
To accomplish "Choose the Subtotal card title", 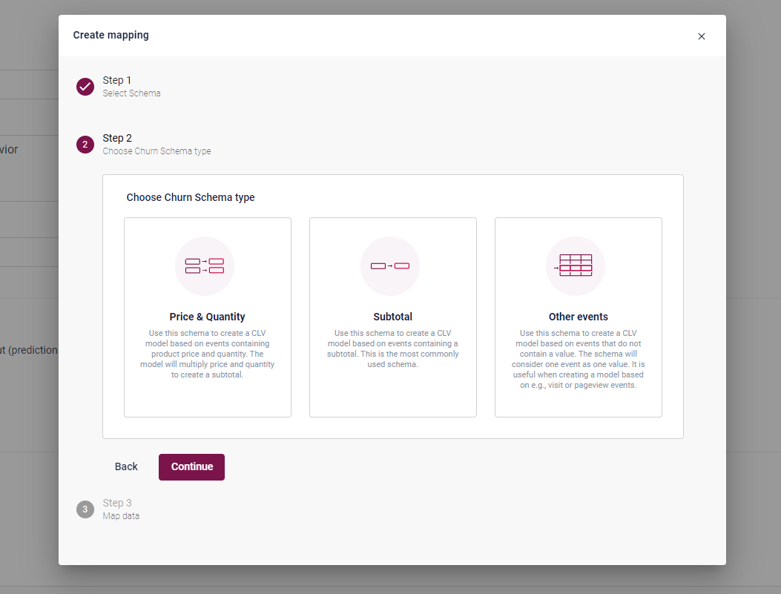I will (x=392, y=317).
